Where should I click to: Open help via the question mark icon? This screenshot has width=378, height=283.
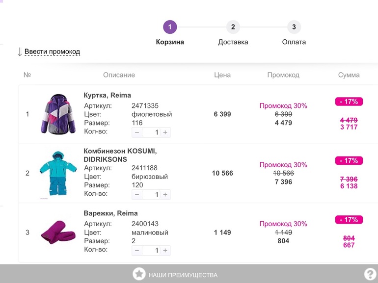click(x=370, y=274)
